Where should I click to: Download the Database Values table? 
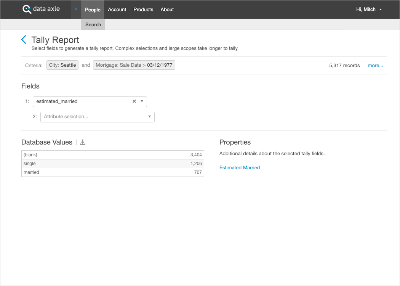[x=83, y=142]
